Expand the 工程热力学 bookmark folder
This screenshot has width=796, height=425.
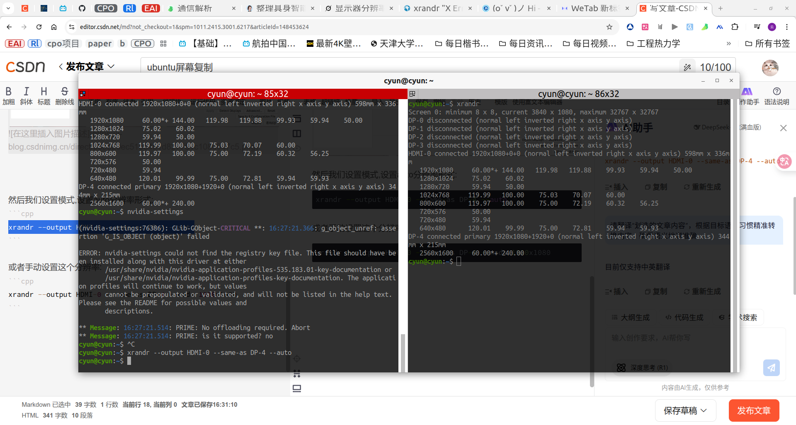click(653, 44)
